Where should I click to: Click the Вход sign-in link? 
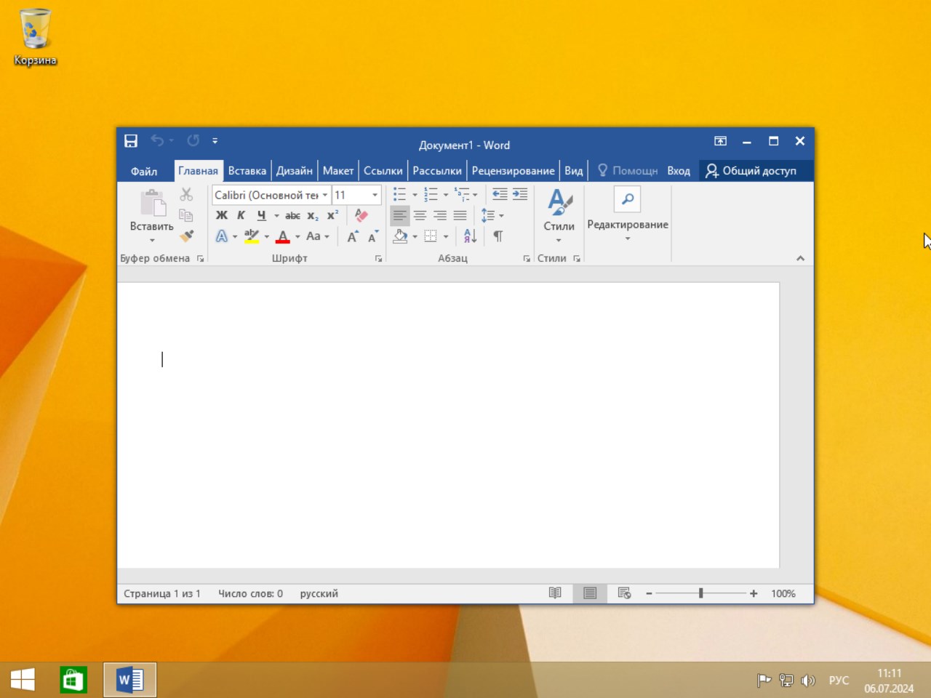[678, 170]
